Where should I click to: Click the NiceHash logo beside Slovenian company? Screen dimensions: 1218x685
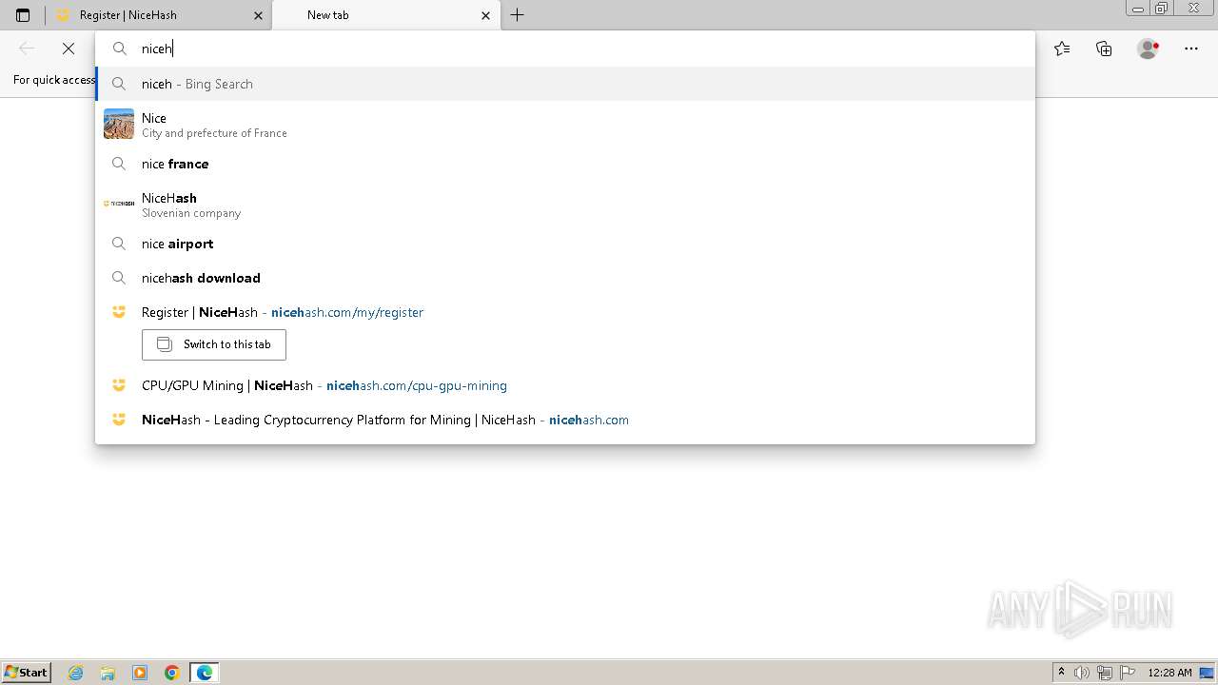119,204
